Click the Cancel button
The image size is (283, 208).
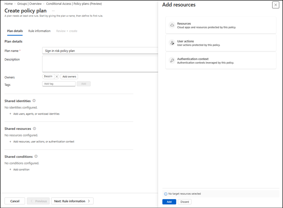(x=15, y=201)
